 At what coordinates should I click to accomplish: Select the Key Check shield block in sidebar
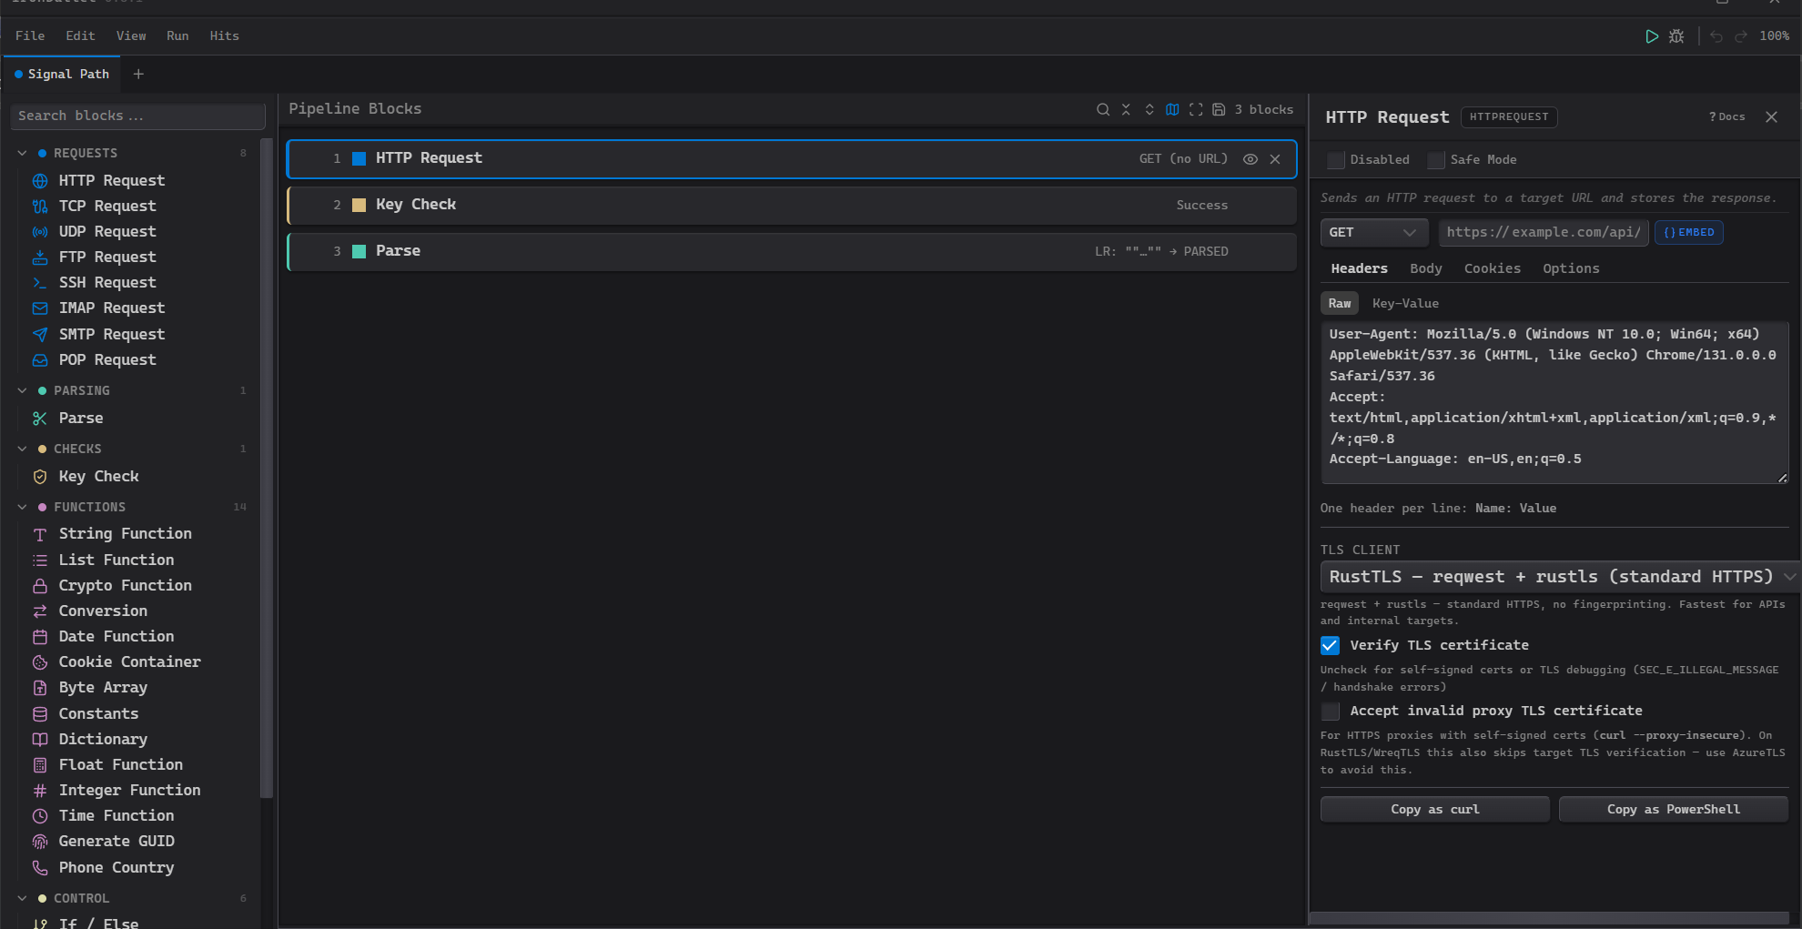[x=98, y=476]
